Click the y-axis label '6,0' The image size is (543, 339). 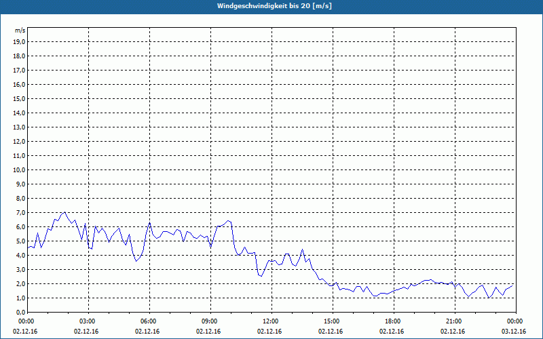tap(20, 227)
